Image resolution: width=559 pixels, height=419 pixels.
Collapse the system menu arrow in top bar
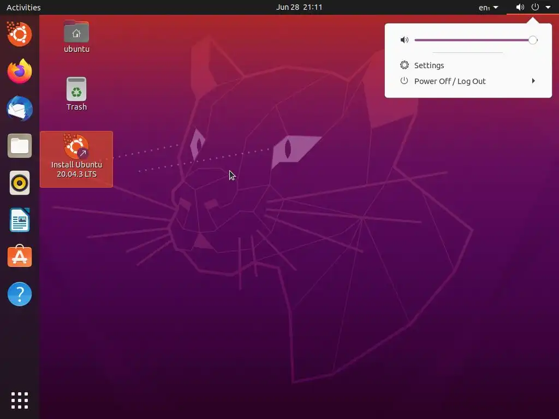point(548,7)
